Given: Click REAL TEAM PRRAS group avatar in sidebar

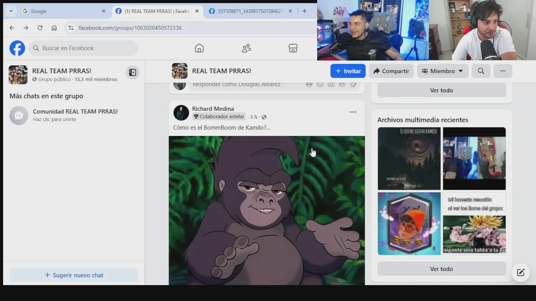Looking at the screenshot, I should click(18, 75).
